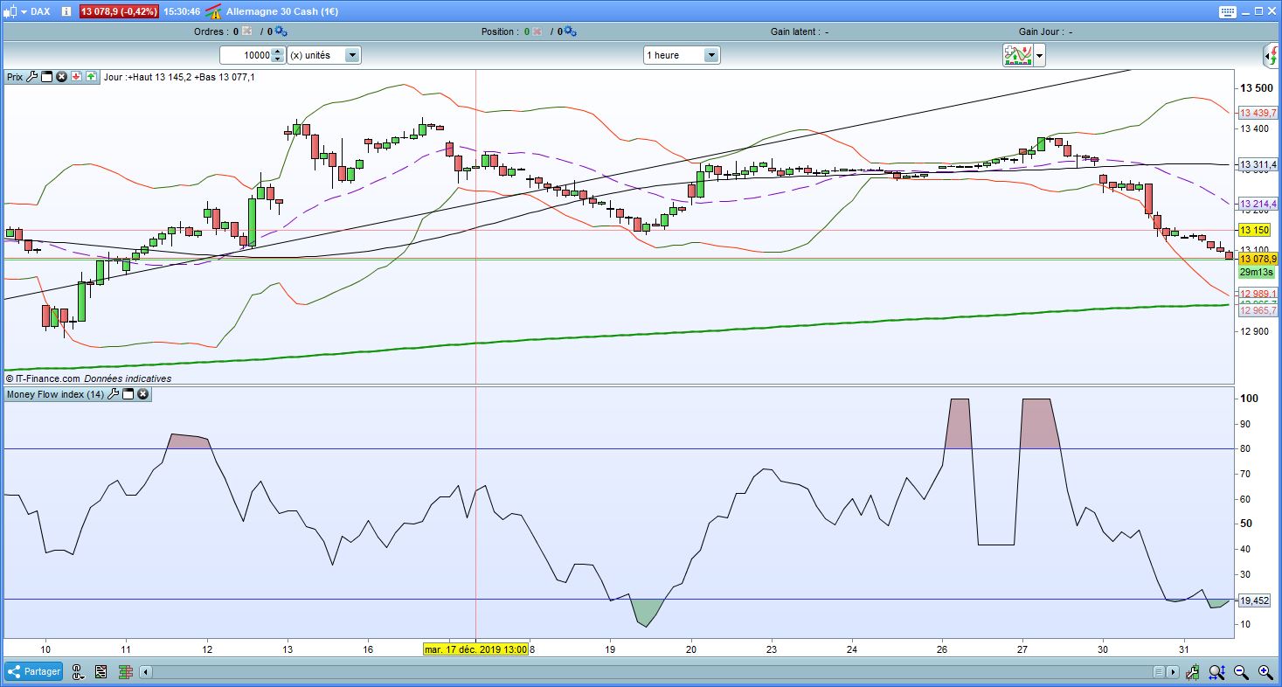Click the Ordres label
Viewport: 1282px width, 687px height.
click(211, 31)
